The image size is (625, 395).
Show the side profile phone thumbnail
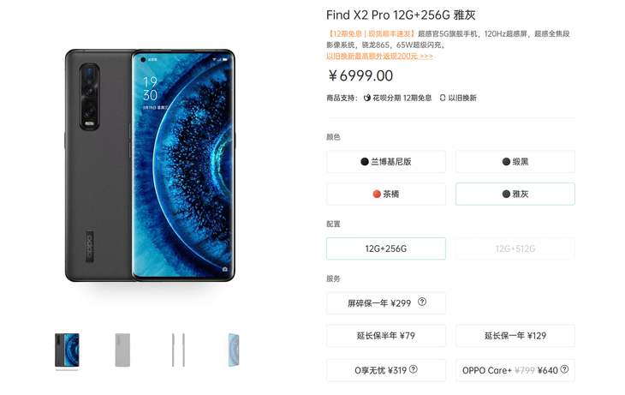pos(178,350)
